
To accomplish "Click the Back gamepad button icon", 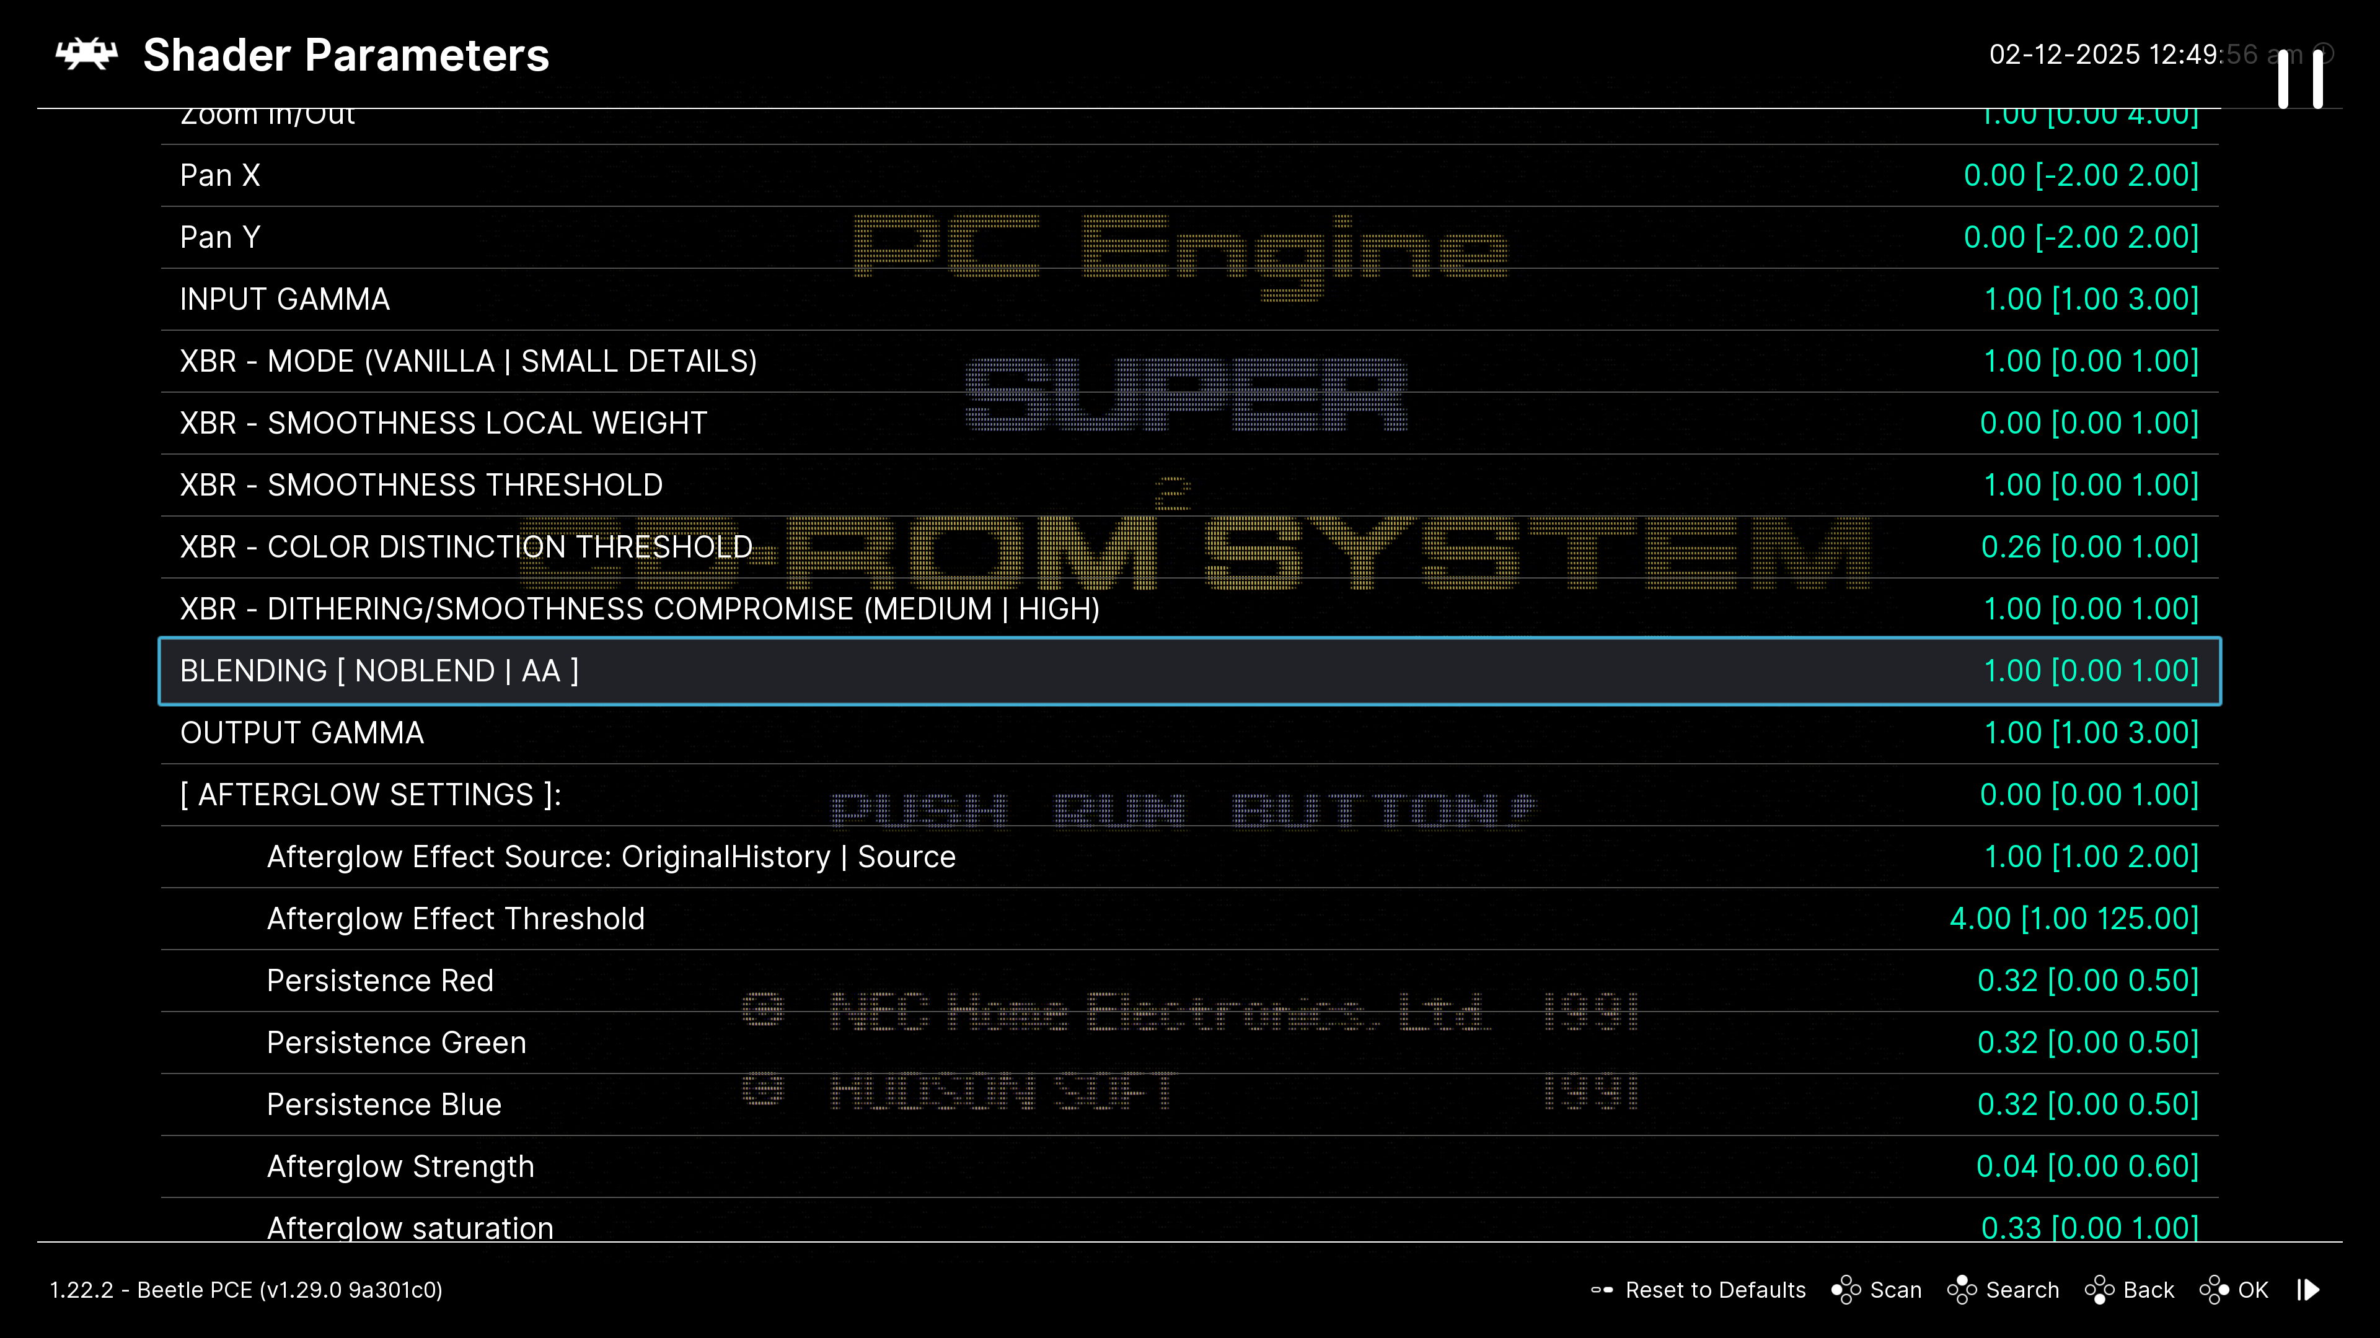I will pos(2099,1290).
